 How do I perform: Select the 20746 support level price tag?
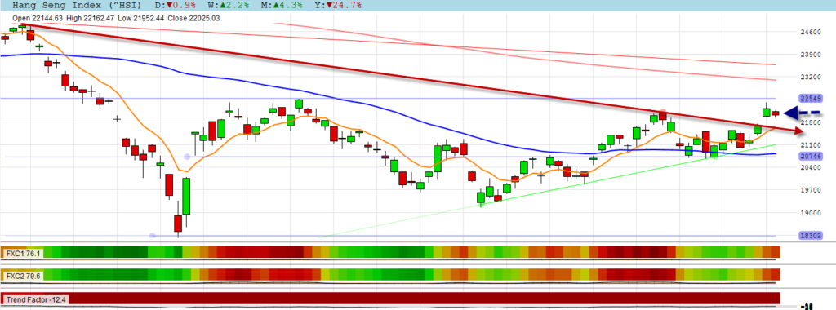(x=811, y=157)
